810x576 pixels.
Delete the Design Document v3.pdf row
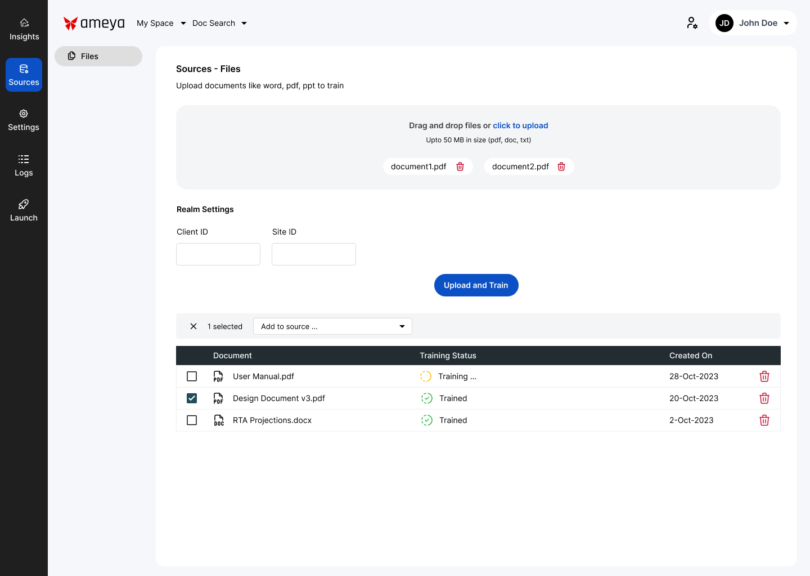(x=764, y=398)
